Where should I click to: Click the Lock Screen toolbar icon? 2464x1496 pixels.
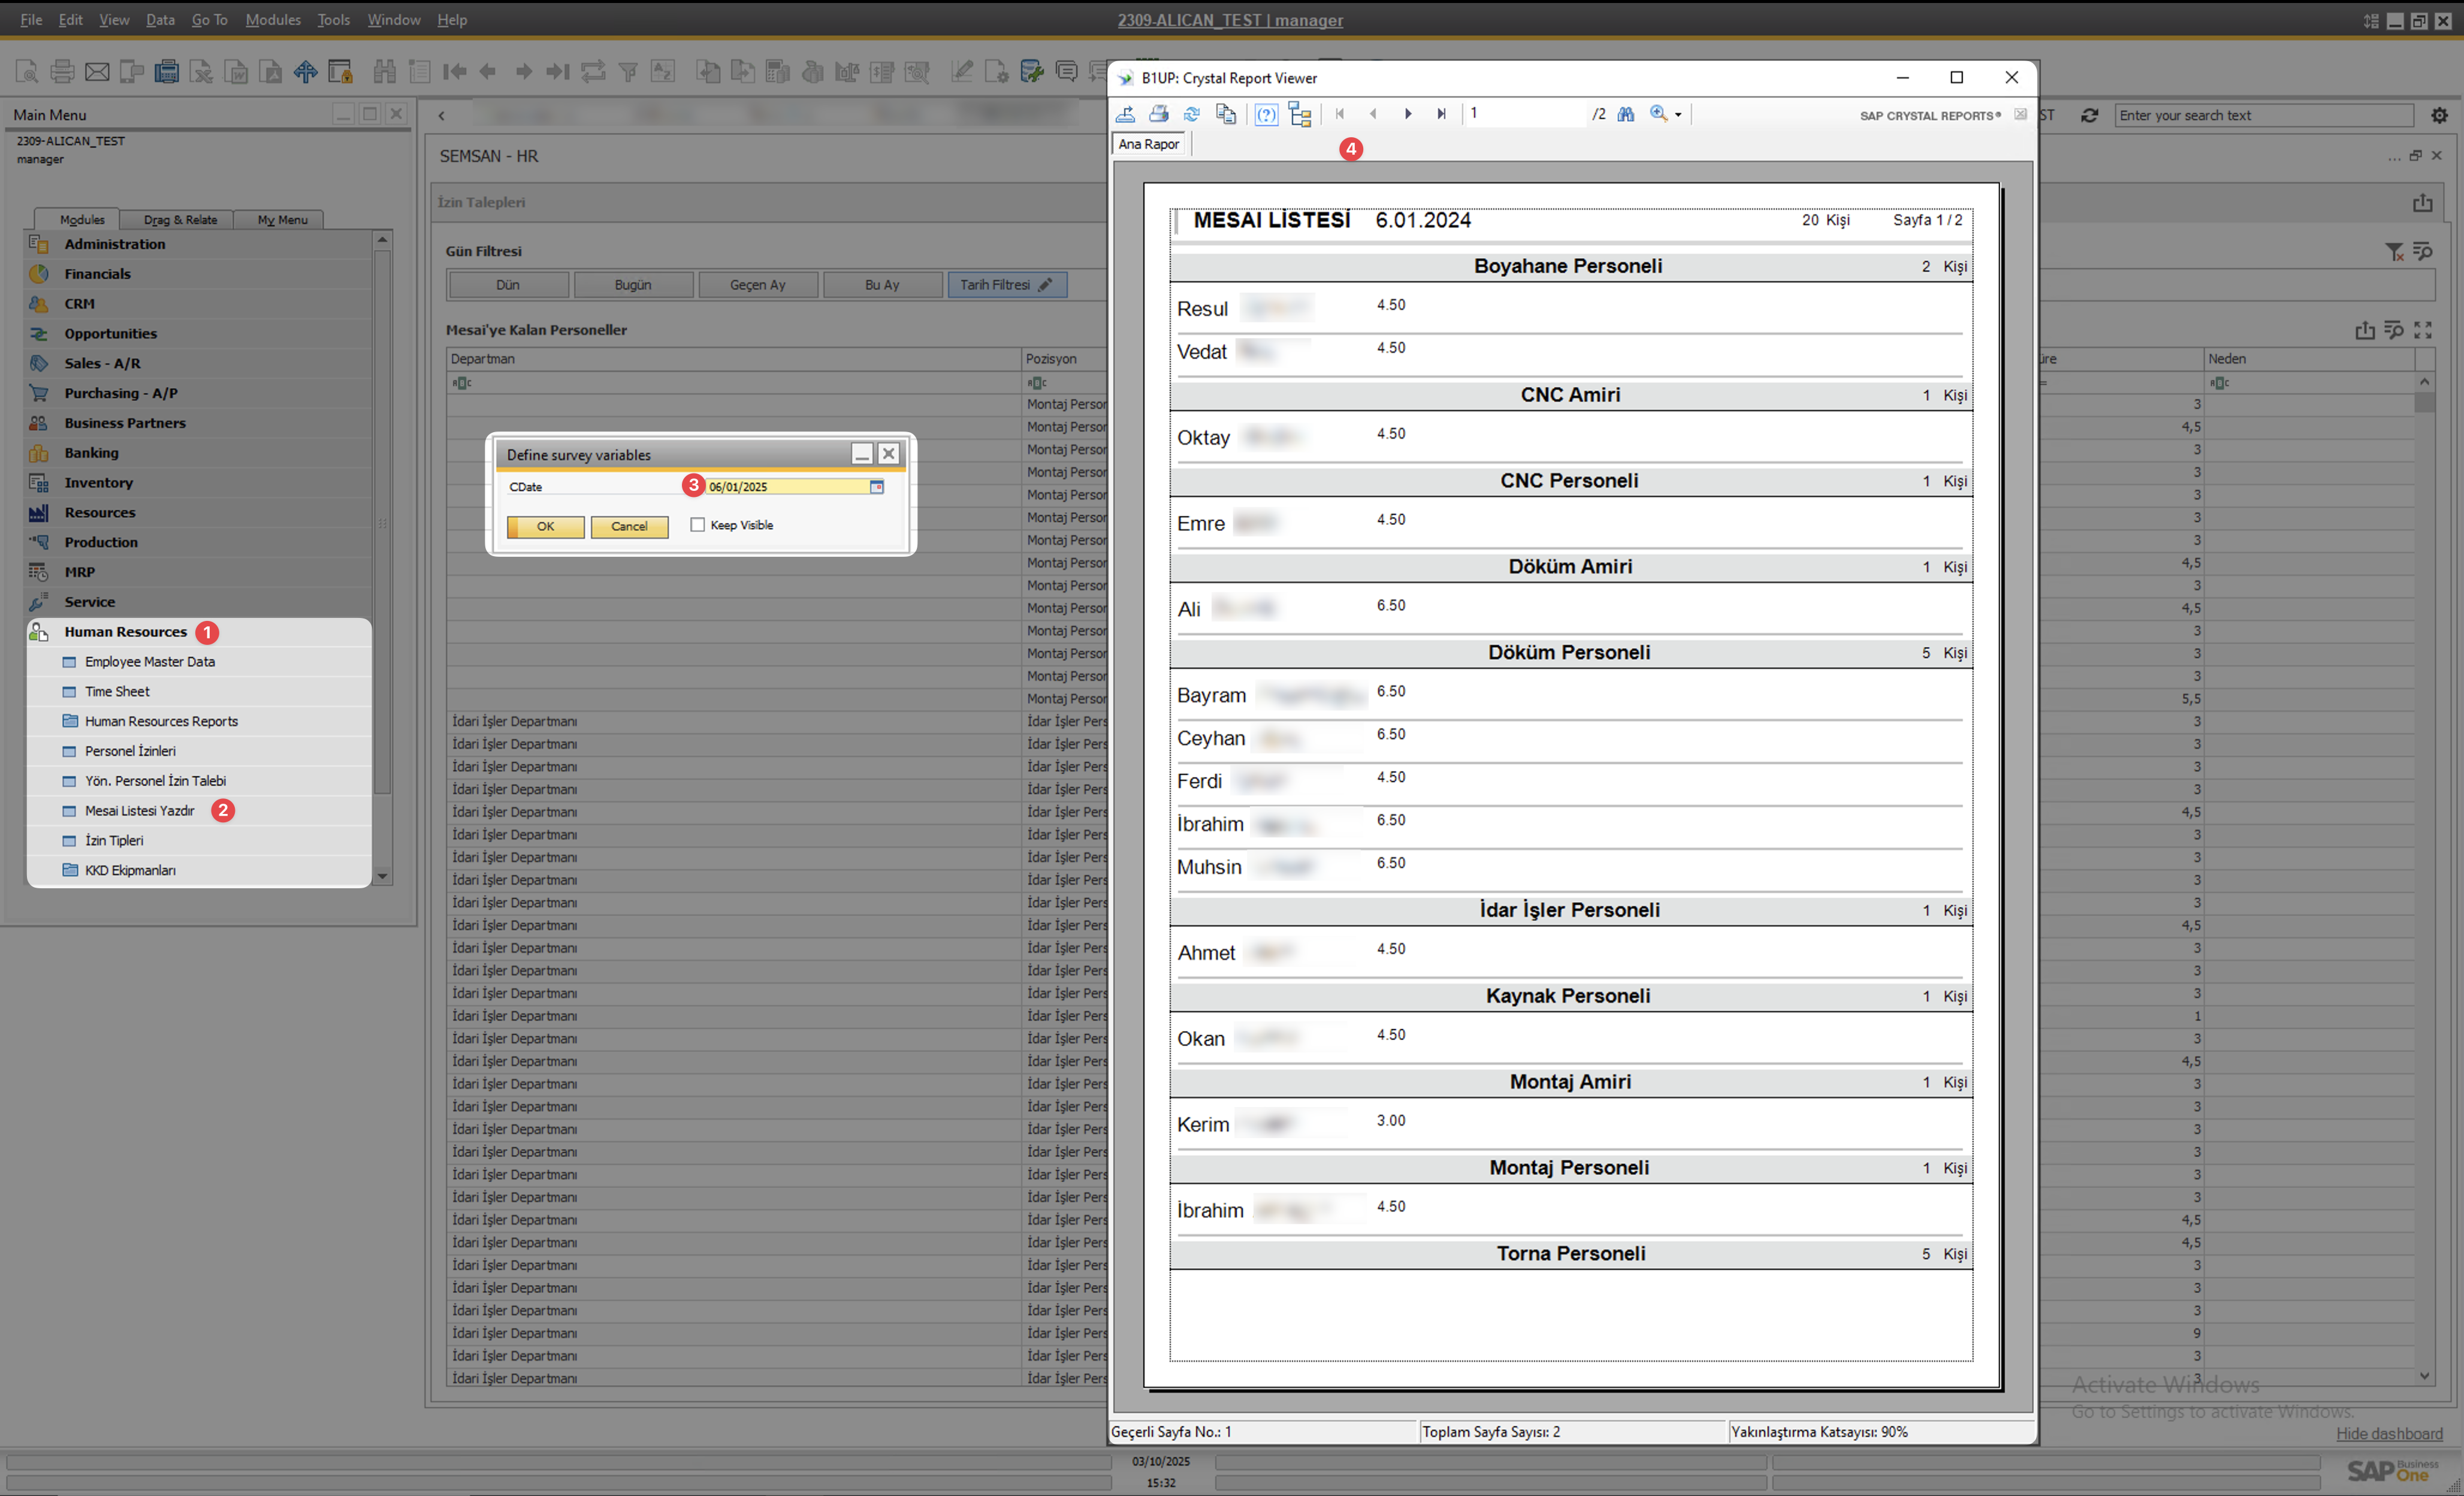[340, 71]
